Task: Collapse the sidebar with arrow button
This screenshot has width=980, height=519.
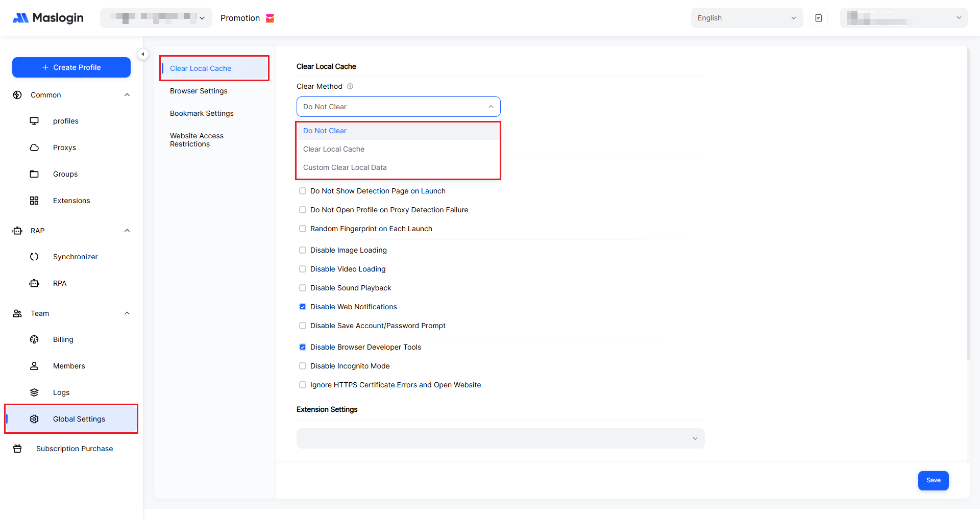Action: (x=143, y=54)
